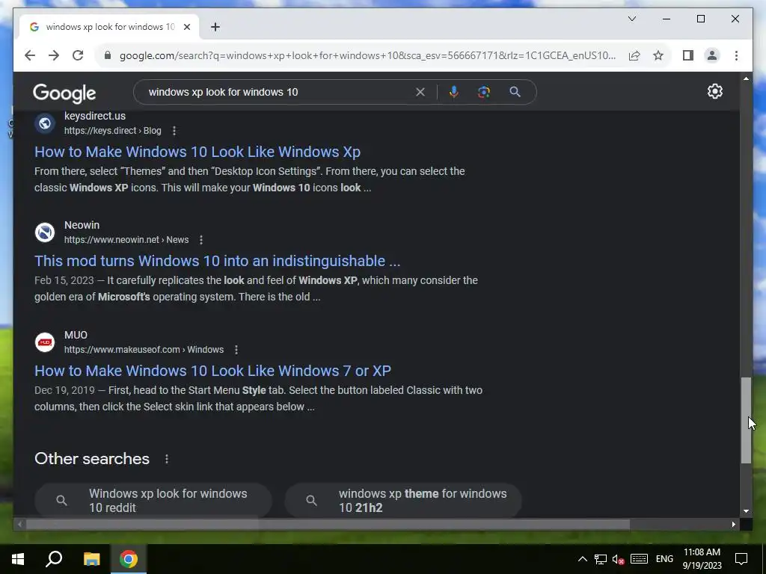Open more options for the Neowin result
Image resolution: width=766 pixels, height=574 pixels.
(x=200, y=240)
